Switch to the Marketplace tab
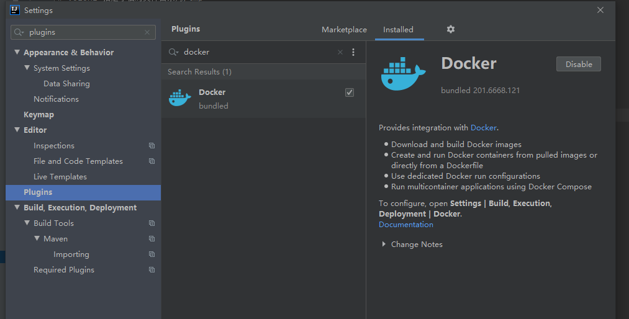 point(344,30)
